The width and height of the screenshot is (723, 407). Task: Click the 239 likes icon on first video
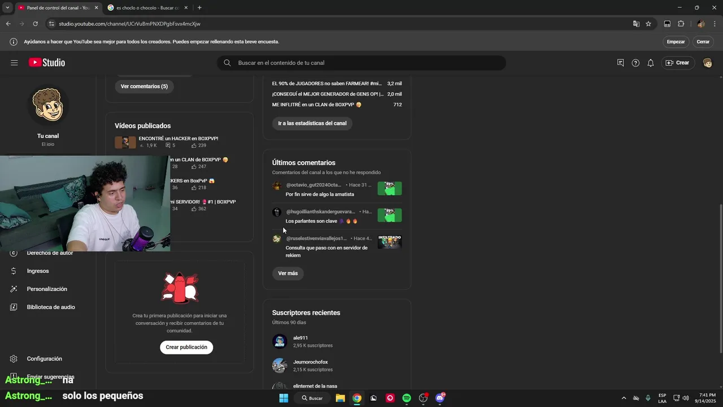coord(194,145)
